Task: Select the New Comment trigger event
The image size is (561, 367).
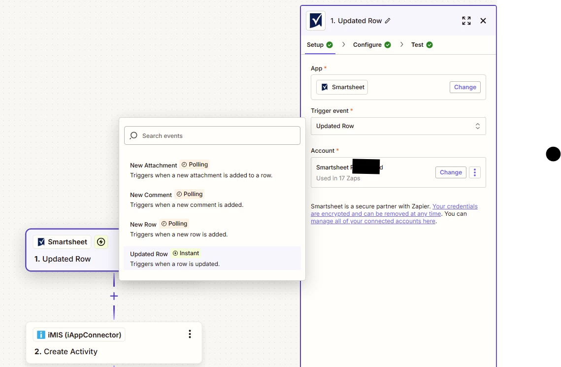Action: 212,200
